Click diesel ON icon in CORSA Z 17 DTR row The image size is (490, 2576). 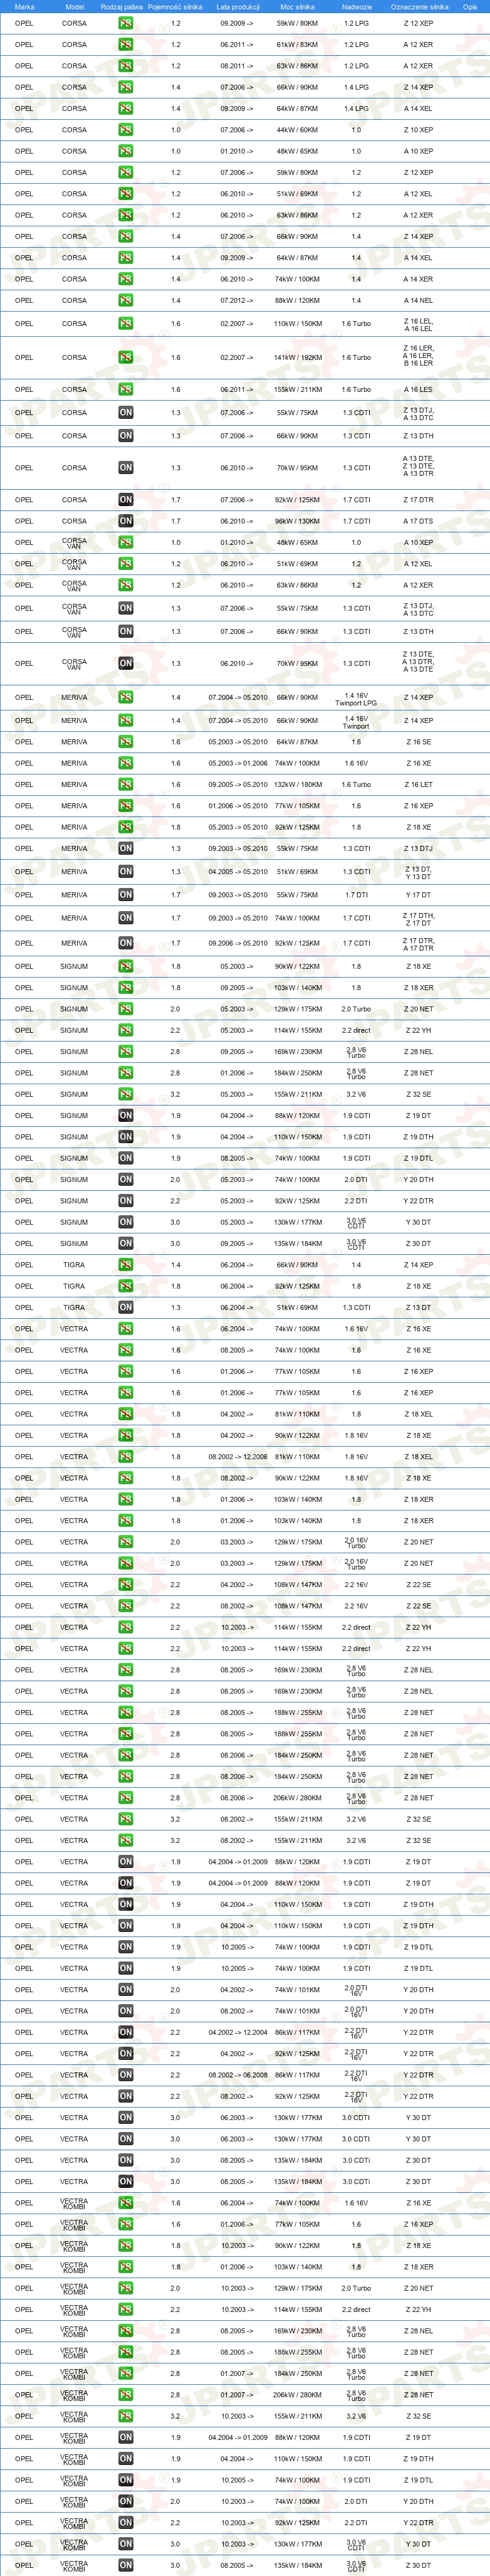point(125,500)
